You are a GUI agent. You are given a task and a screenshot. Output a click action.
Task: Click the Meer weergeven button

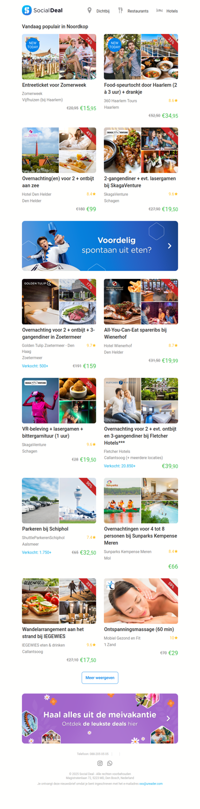click(x=100, y=677)
